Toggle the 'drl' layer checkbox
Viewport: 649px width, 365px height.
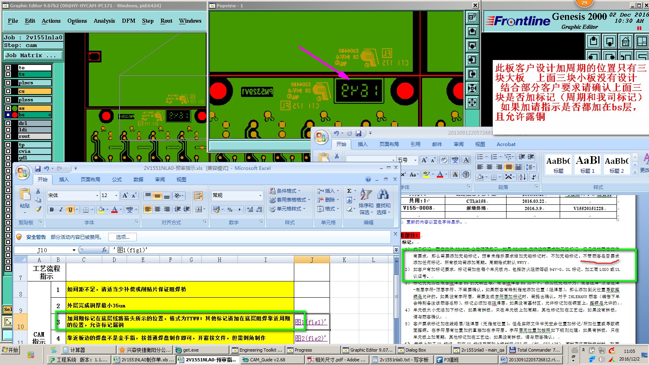[8, 123]
